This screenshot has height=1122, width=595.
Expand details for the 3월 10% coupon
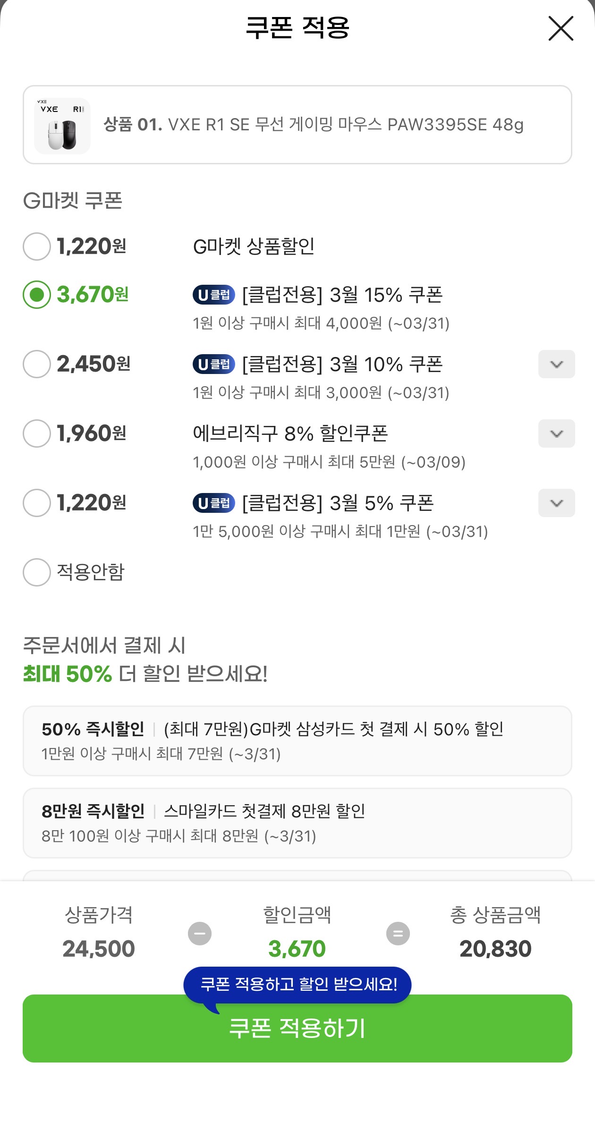(x=556, y=364)
